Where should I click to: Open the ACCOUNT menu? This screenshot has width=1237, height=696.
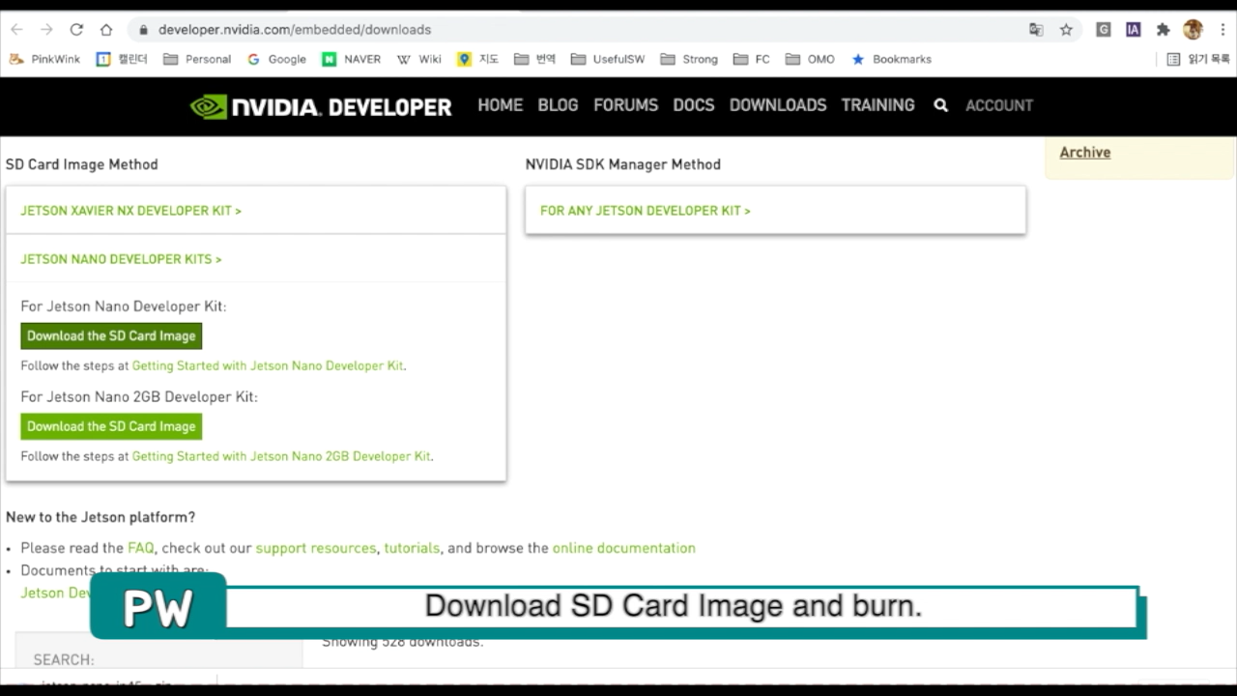[999, 105]
